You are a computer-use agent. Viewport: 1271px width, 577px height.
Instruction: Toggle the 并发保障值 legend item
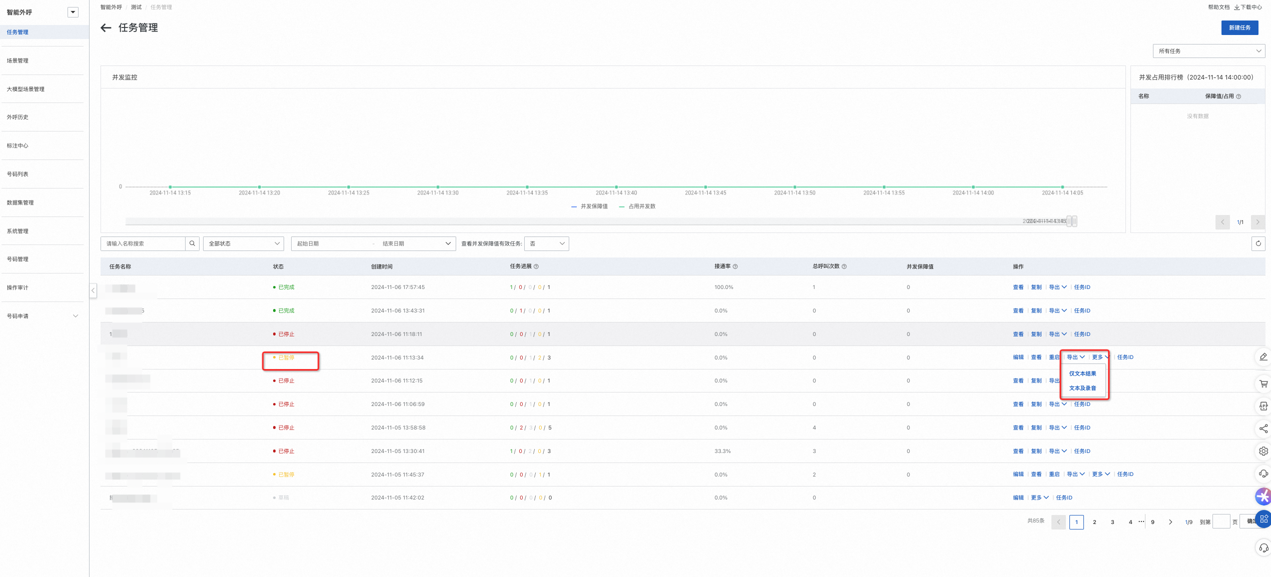click(x=589, y=206)
